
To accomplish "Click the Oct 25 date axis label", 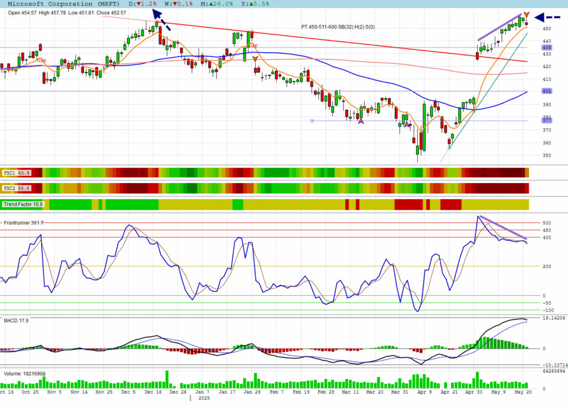I will coord(30,392).
